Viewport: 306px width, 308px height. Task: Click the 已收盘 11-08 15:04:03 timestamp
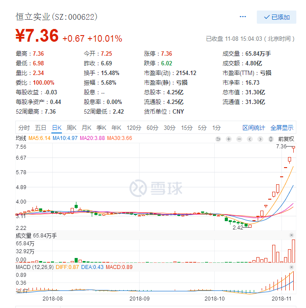(250, 39)
